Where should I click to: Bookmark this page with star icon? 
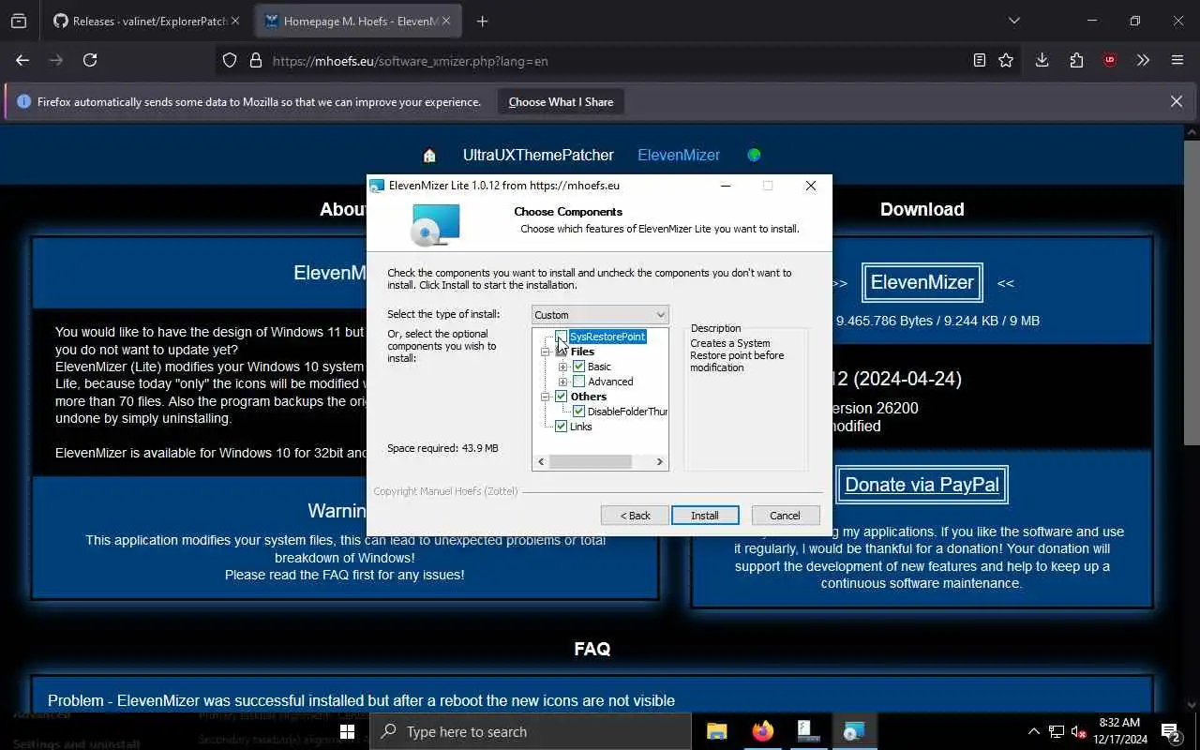(x=1006, y=60)
